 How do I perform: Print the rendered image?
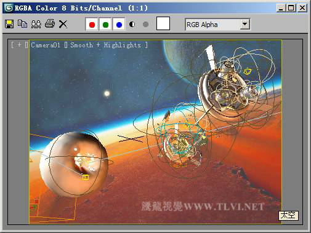(50, 24)
